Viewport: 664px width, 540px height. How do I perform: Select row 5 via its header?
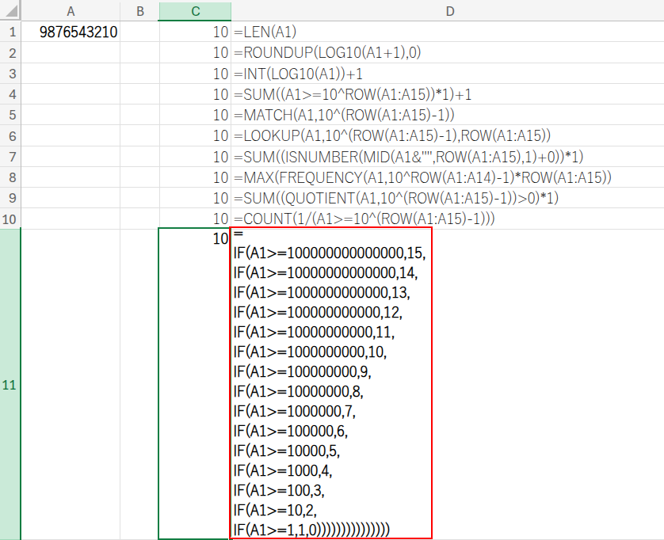coord(10,115)
